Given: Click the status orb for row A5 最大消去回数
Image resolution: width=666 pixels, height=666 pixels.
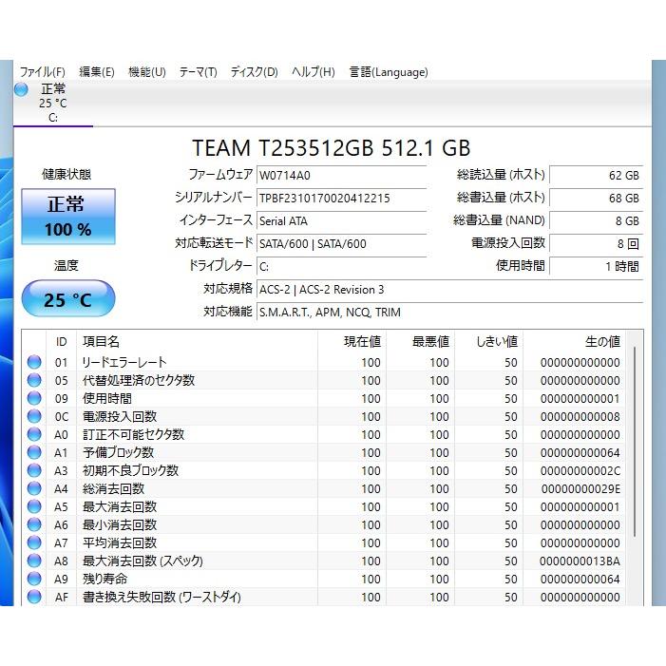Looking at the screenshot, I should tap(34, 506).
